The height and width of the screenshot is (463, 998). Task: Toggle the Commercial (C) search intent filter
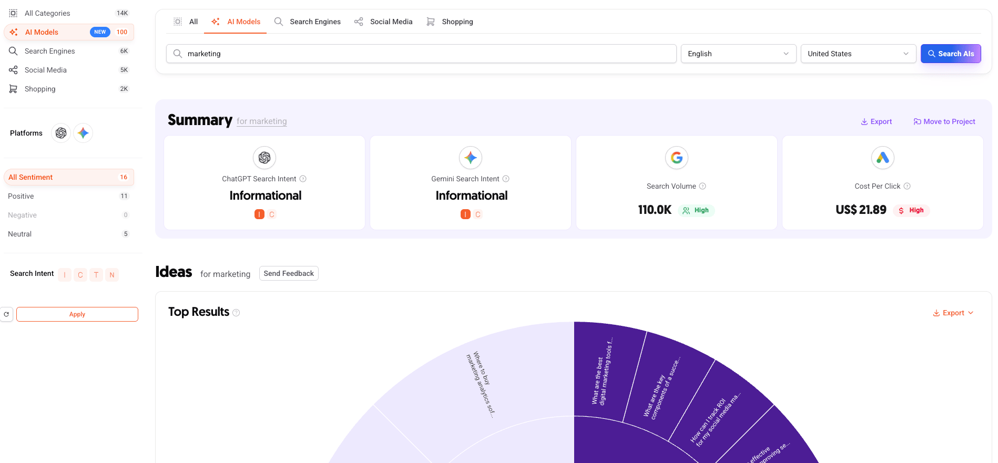[80, 275]
